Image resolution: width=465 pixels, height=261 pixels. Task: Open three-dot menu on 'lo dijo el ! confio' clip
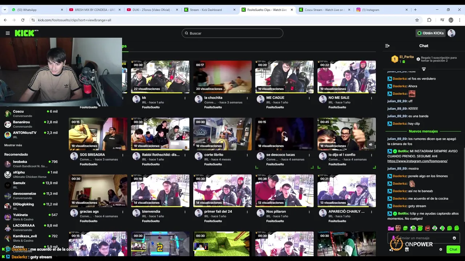(x=371, y=155)
